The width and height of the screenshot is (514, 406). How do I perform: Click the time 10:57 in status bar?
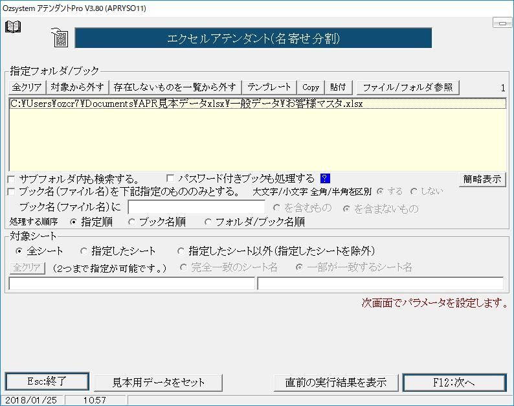95,400
